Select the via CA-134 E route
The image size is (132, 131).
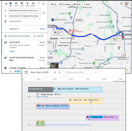(x=25, y=47)
